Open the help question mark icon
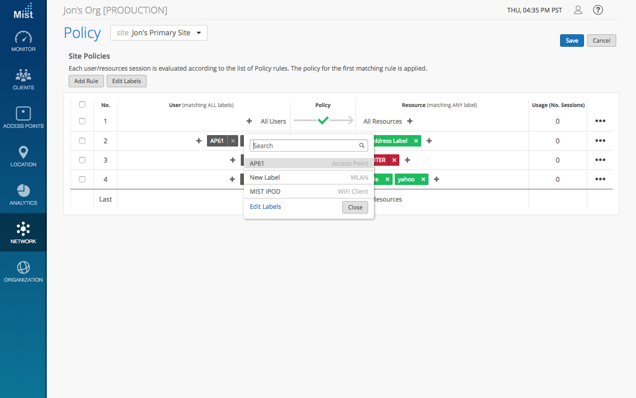636x398 pixels. (598, 10)
